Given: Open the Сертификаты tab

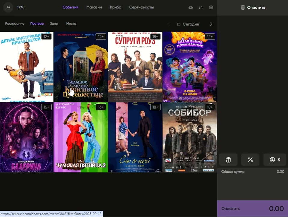Looking at the screenshot, I should click(x=141, y=7).
